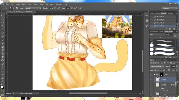The width and height of the screenshot is (179, 100).
Task: Switch to the Adjustments tab
Action: point(154,31)
